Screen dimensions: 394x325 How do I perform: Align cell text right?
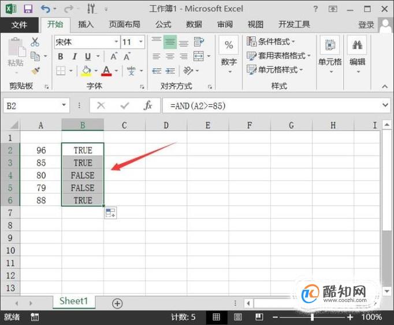pyautogui.click(x=184, y=56)
